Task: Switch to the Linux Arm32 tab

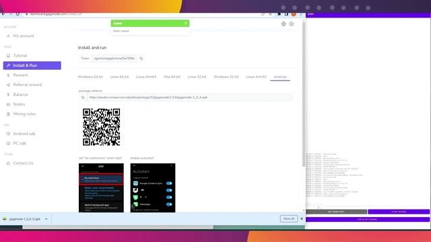Action: tap(256, 77)
